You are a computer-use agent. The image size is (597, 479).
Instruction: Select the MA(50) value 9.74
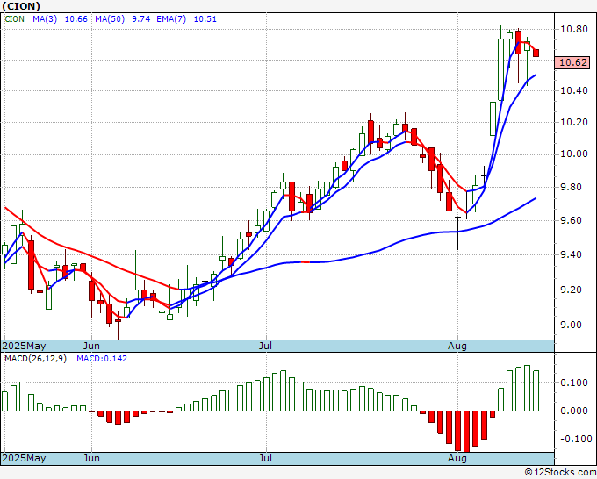(140, 19)
